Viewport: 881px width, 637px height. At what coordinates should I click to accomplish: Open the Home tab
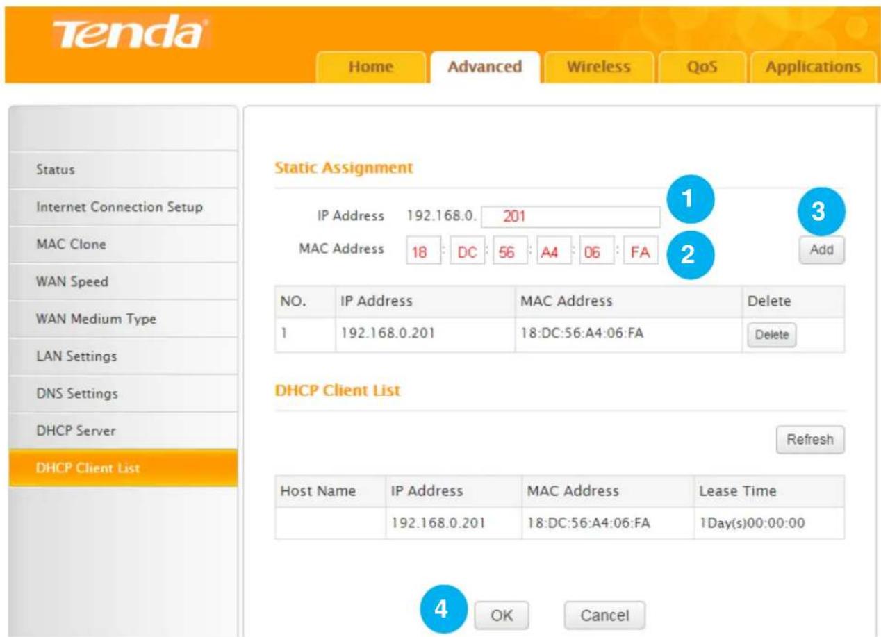pos(370,67)
